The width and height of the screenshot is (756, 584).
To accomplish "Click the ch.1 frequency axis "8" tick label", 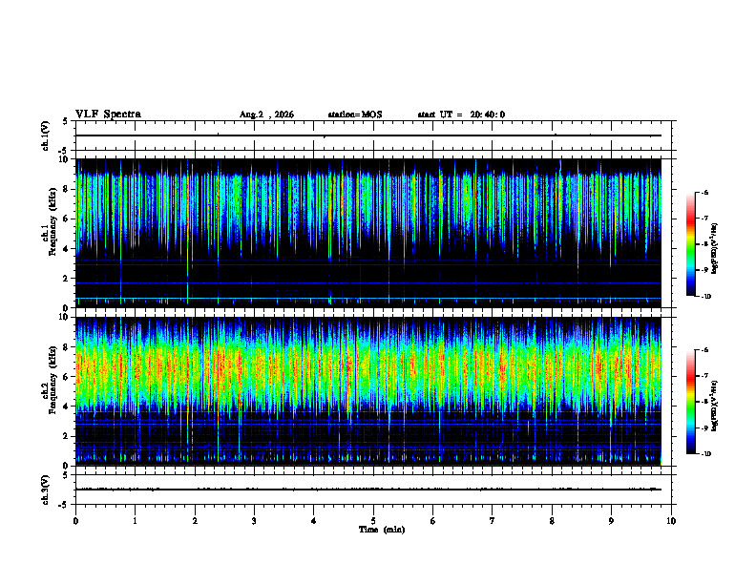I will point(67,189).
